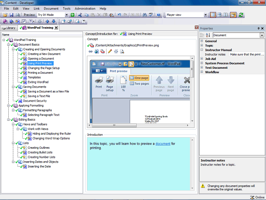Expand the Job Aid property group
This screenshot has width=266, height=200.
(202, 59)
